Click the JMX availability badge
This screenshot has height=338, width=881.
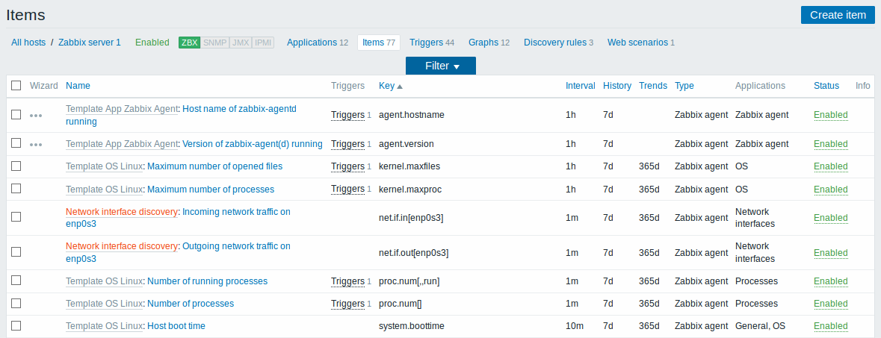point(241,42)
